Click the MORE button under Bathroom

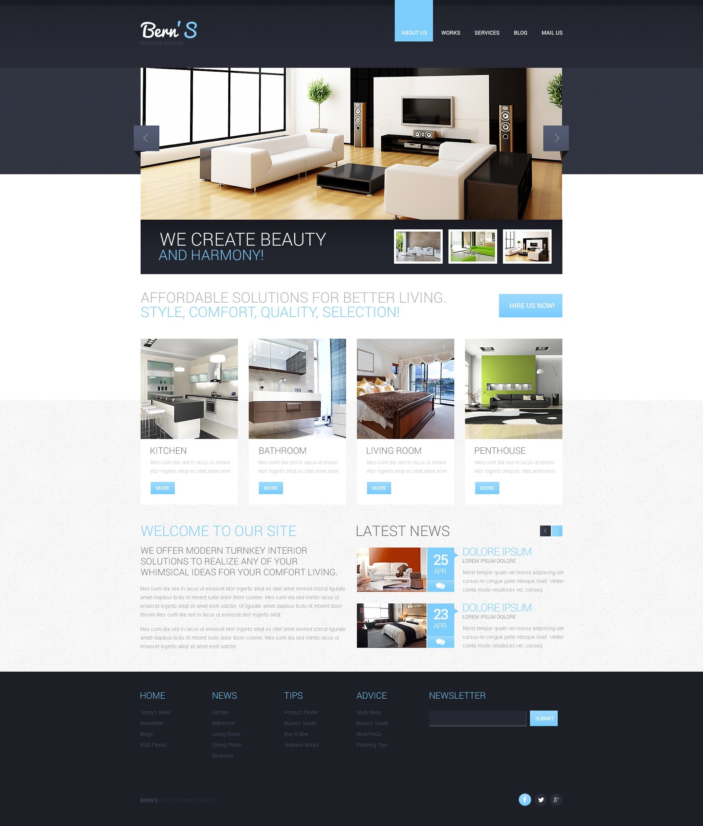pos(271,488)
